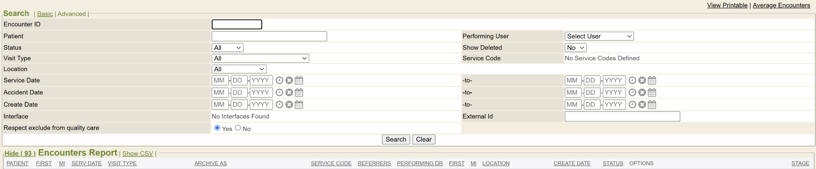Clear the Service Date start field
Viewport: 816px width, 169px height.
click(289, 81)
